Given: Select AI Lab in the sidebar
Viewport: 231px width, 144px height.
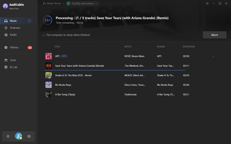Looking at the screenshot, I should pos(14,67).
